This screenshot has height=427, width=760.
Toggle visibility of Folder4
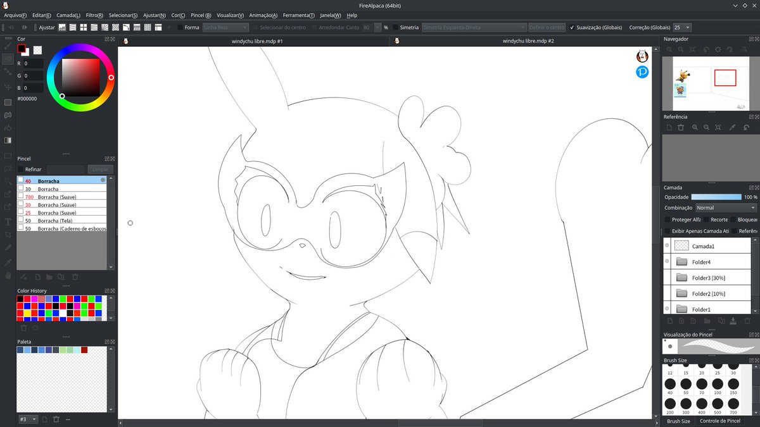pyautogui.click(x=667, y=261)
